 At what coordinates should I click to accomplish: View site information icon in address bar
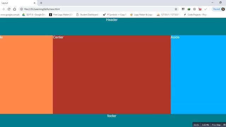point(22,9)
